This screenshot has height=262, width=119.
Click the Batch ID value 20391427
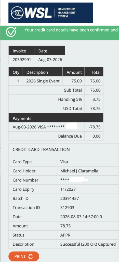[70, 198]
